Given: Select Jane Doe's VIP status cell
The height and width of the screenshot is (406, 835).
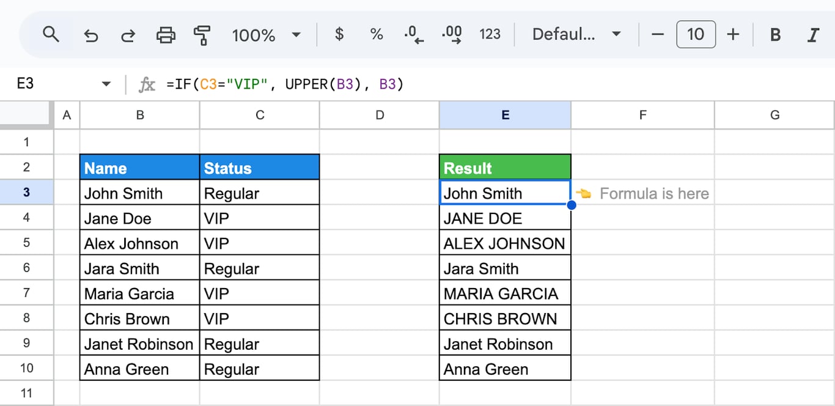Looking at the screenshot, I should (260, 218).
